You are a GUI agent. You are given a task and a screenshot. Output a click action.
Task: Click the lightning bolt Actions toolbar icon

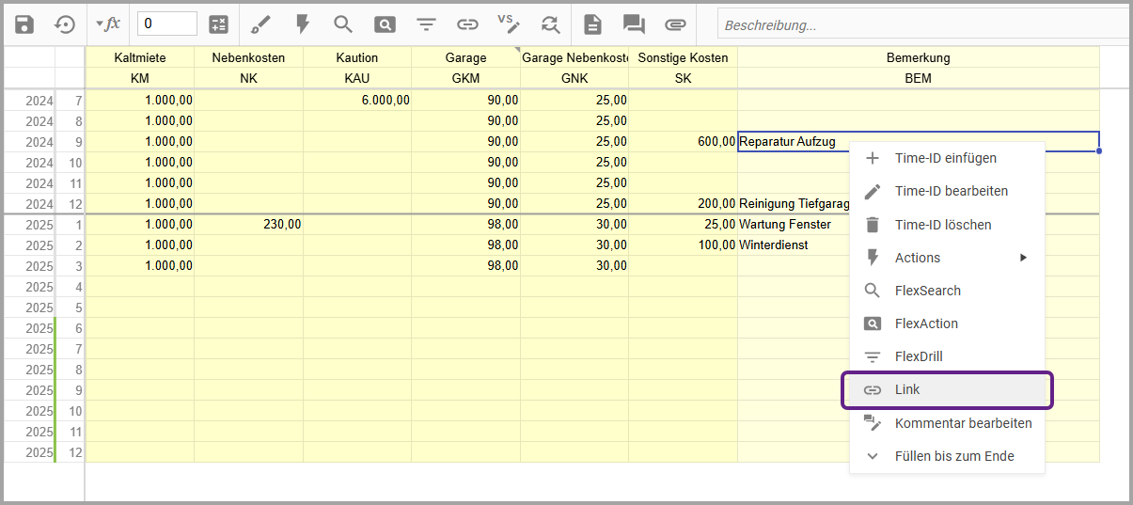point(302,24)
